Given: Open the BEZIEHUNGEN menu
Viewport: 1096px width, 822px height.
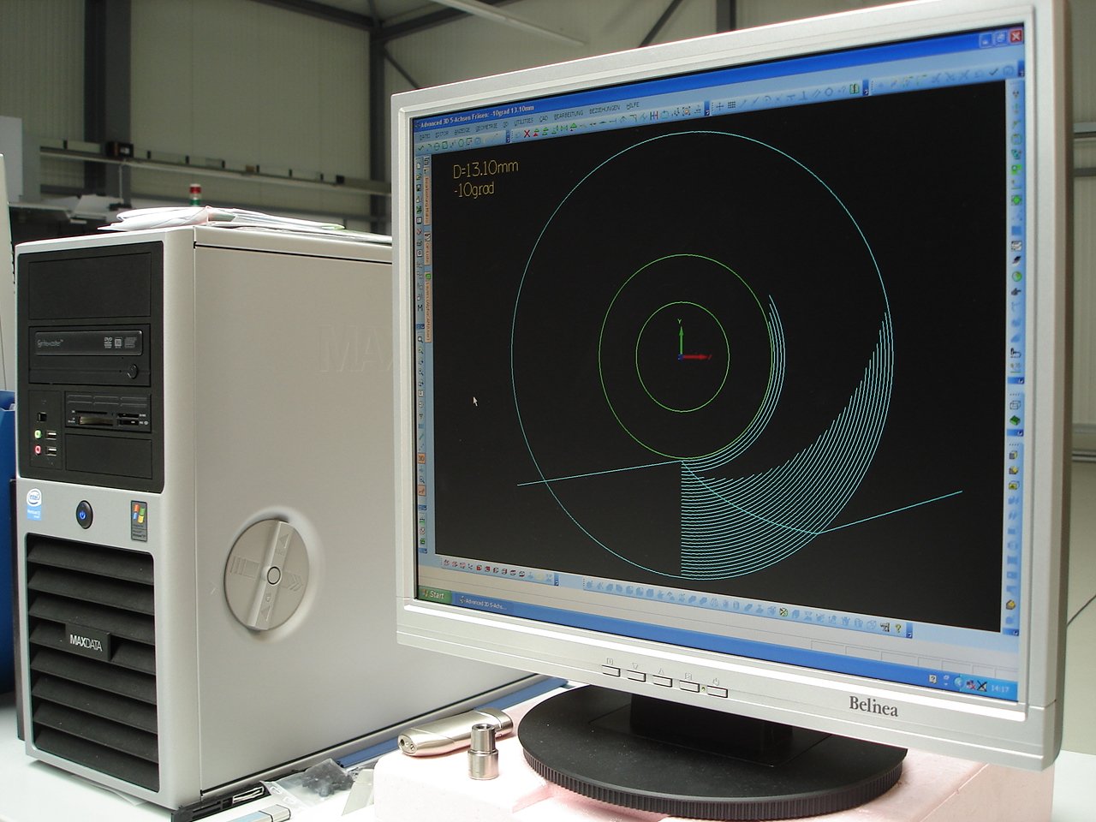Looking at the screenshot, I should tap(605, 110).
